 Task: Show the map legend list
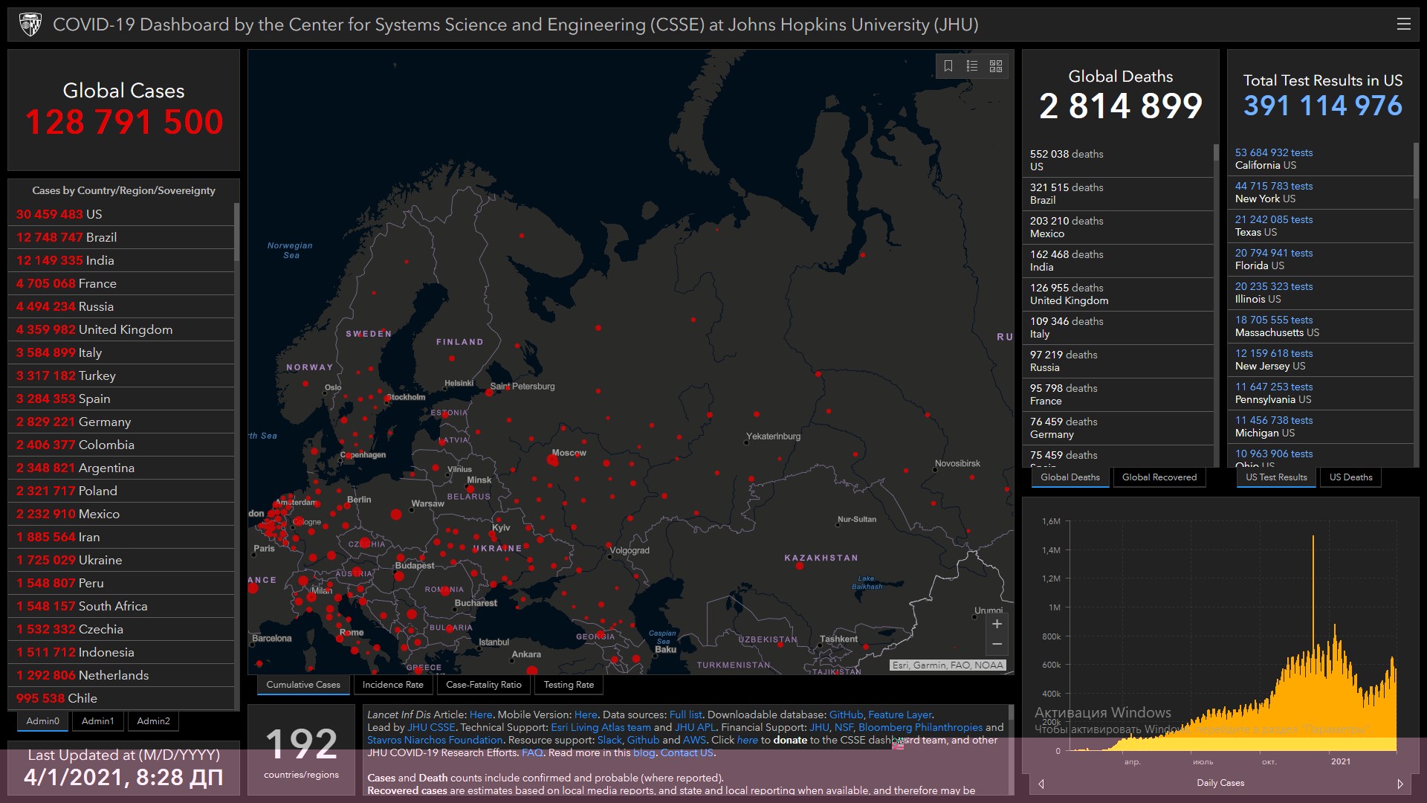(x=972, y=66)
